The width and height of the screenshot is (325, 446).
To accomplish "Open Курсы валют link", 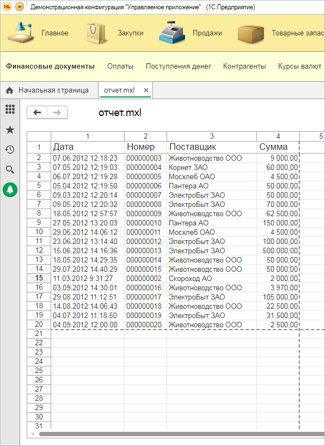I will tap(299, 66).
